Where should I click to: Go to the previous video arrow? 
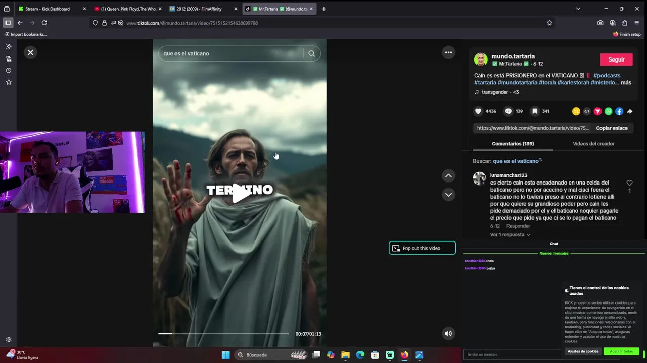coord(448,175)
